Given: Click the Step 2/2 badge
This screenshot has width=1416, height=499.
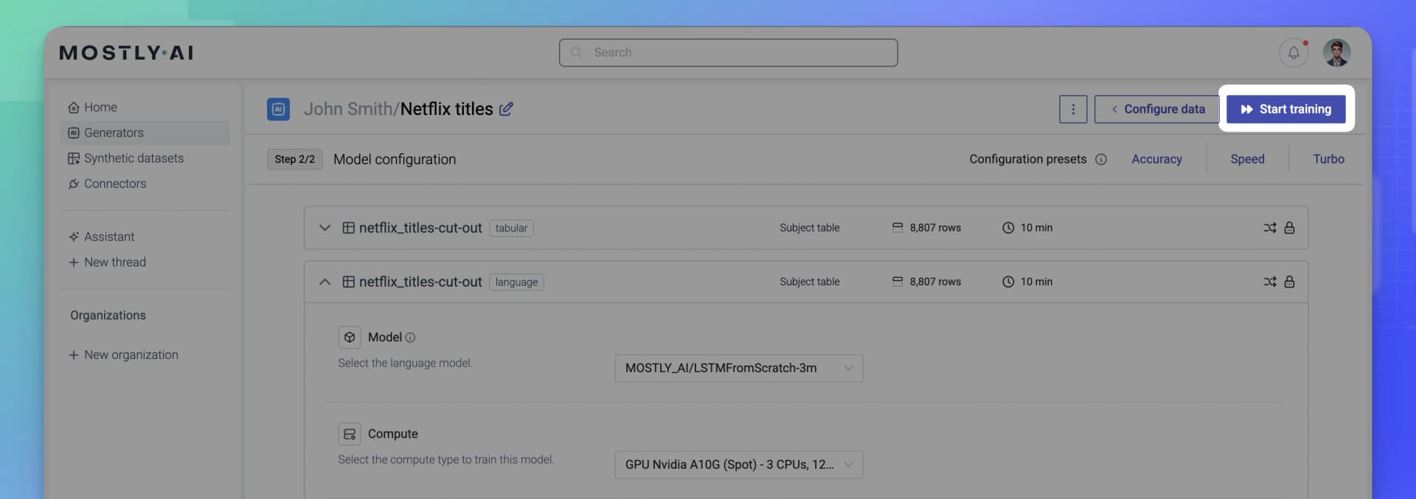Looking at the screenshot, I should tap(295, 159).
